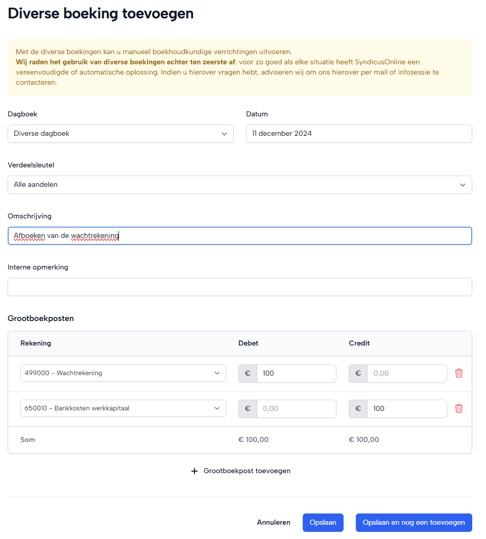This screenshot has width=486, height=539.
Task: Focus the Datum field
Action: (x=358, y=134)
